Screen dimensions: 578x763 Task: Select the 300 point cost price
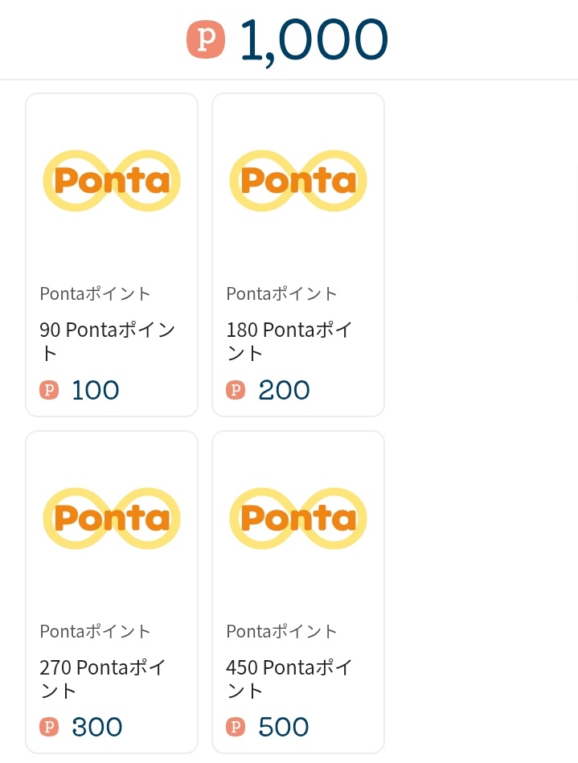point(96,728)
